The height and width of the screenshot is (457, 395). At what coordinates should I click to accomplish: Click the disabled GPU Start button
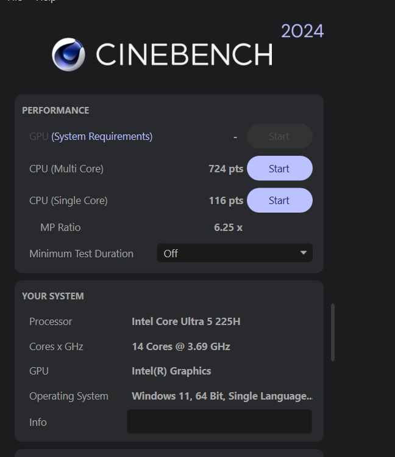pyautogui.click(x=279, y=137)
